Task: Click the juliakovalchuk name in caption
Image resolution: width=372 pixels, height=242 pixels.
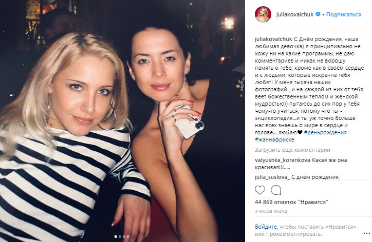Action: 273,39
